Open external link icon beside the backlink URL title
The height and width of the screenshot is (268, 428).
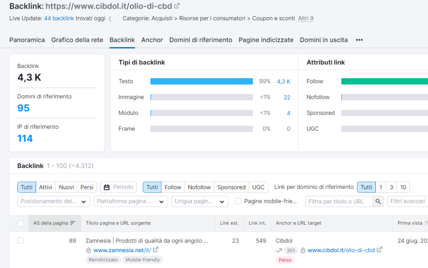click(177, 6)
